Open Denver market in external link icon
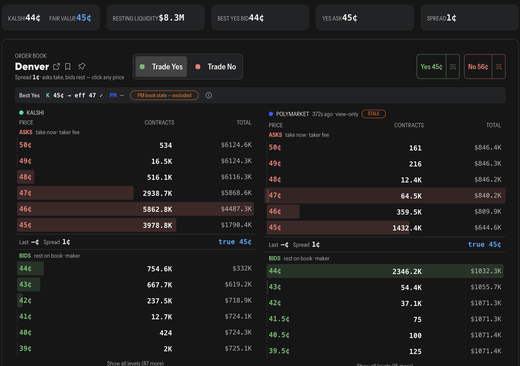 57,66
